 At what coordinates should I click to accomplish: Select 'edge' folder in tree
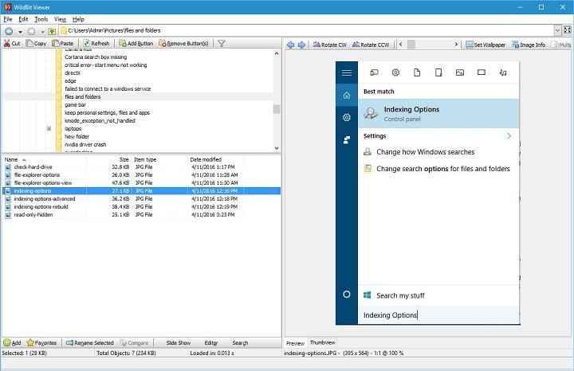[70, 80]
